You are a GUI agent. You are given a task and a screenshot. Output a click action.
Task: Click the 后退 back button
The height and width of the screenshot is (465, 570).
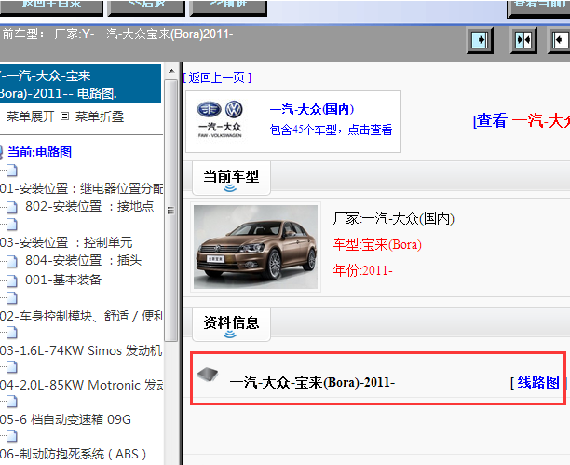tap(146, 7)
